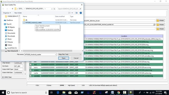
Task: Select New Volume (D:) in navigation pane
Action: click(13, 51)
